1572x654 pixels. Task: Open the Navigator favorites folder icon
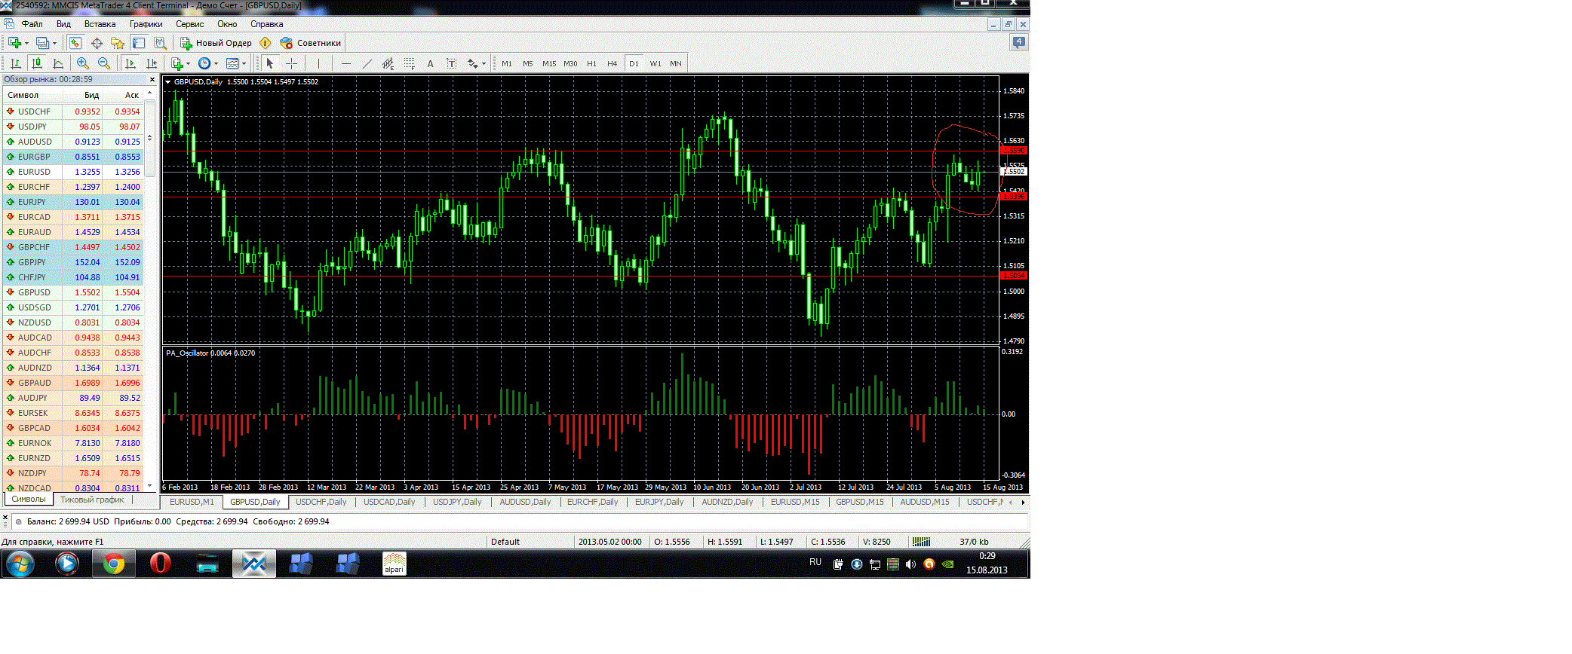(118, 43)
